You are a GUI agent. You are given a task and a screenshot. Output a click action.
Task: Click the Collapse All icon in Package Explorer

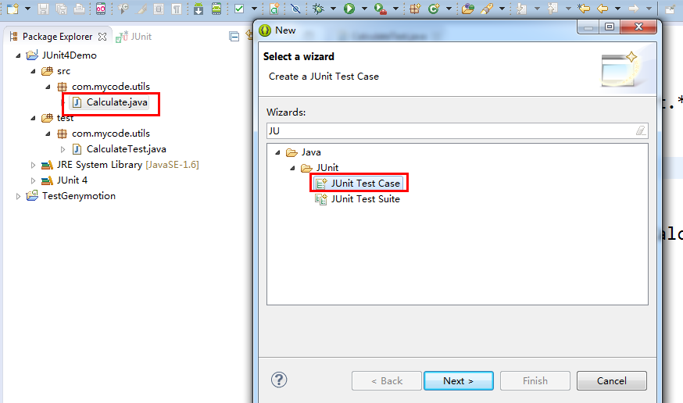[x=234, y=37]
